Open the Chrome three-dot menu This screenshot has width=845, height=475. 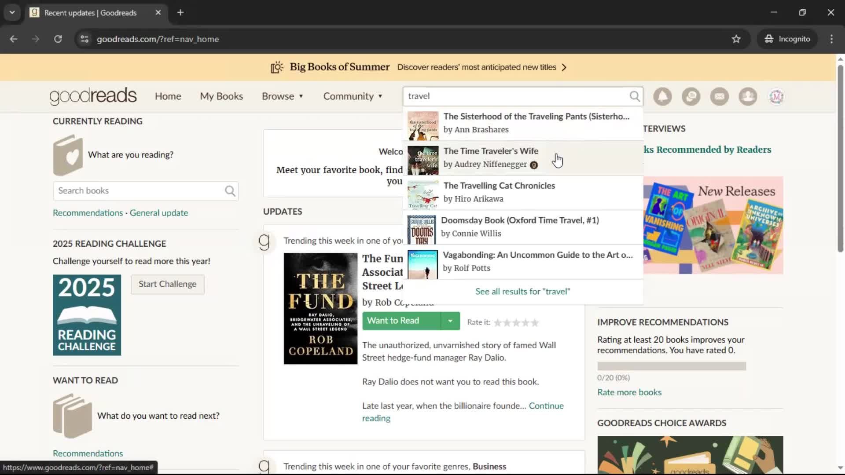click(831, 39)
